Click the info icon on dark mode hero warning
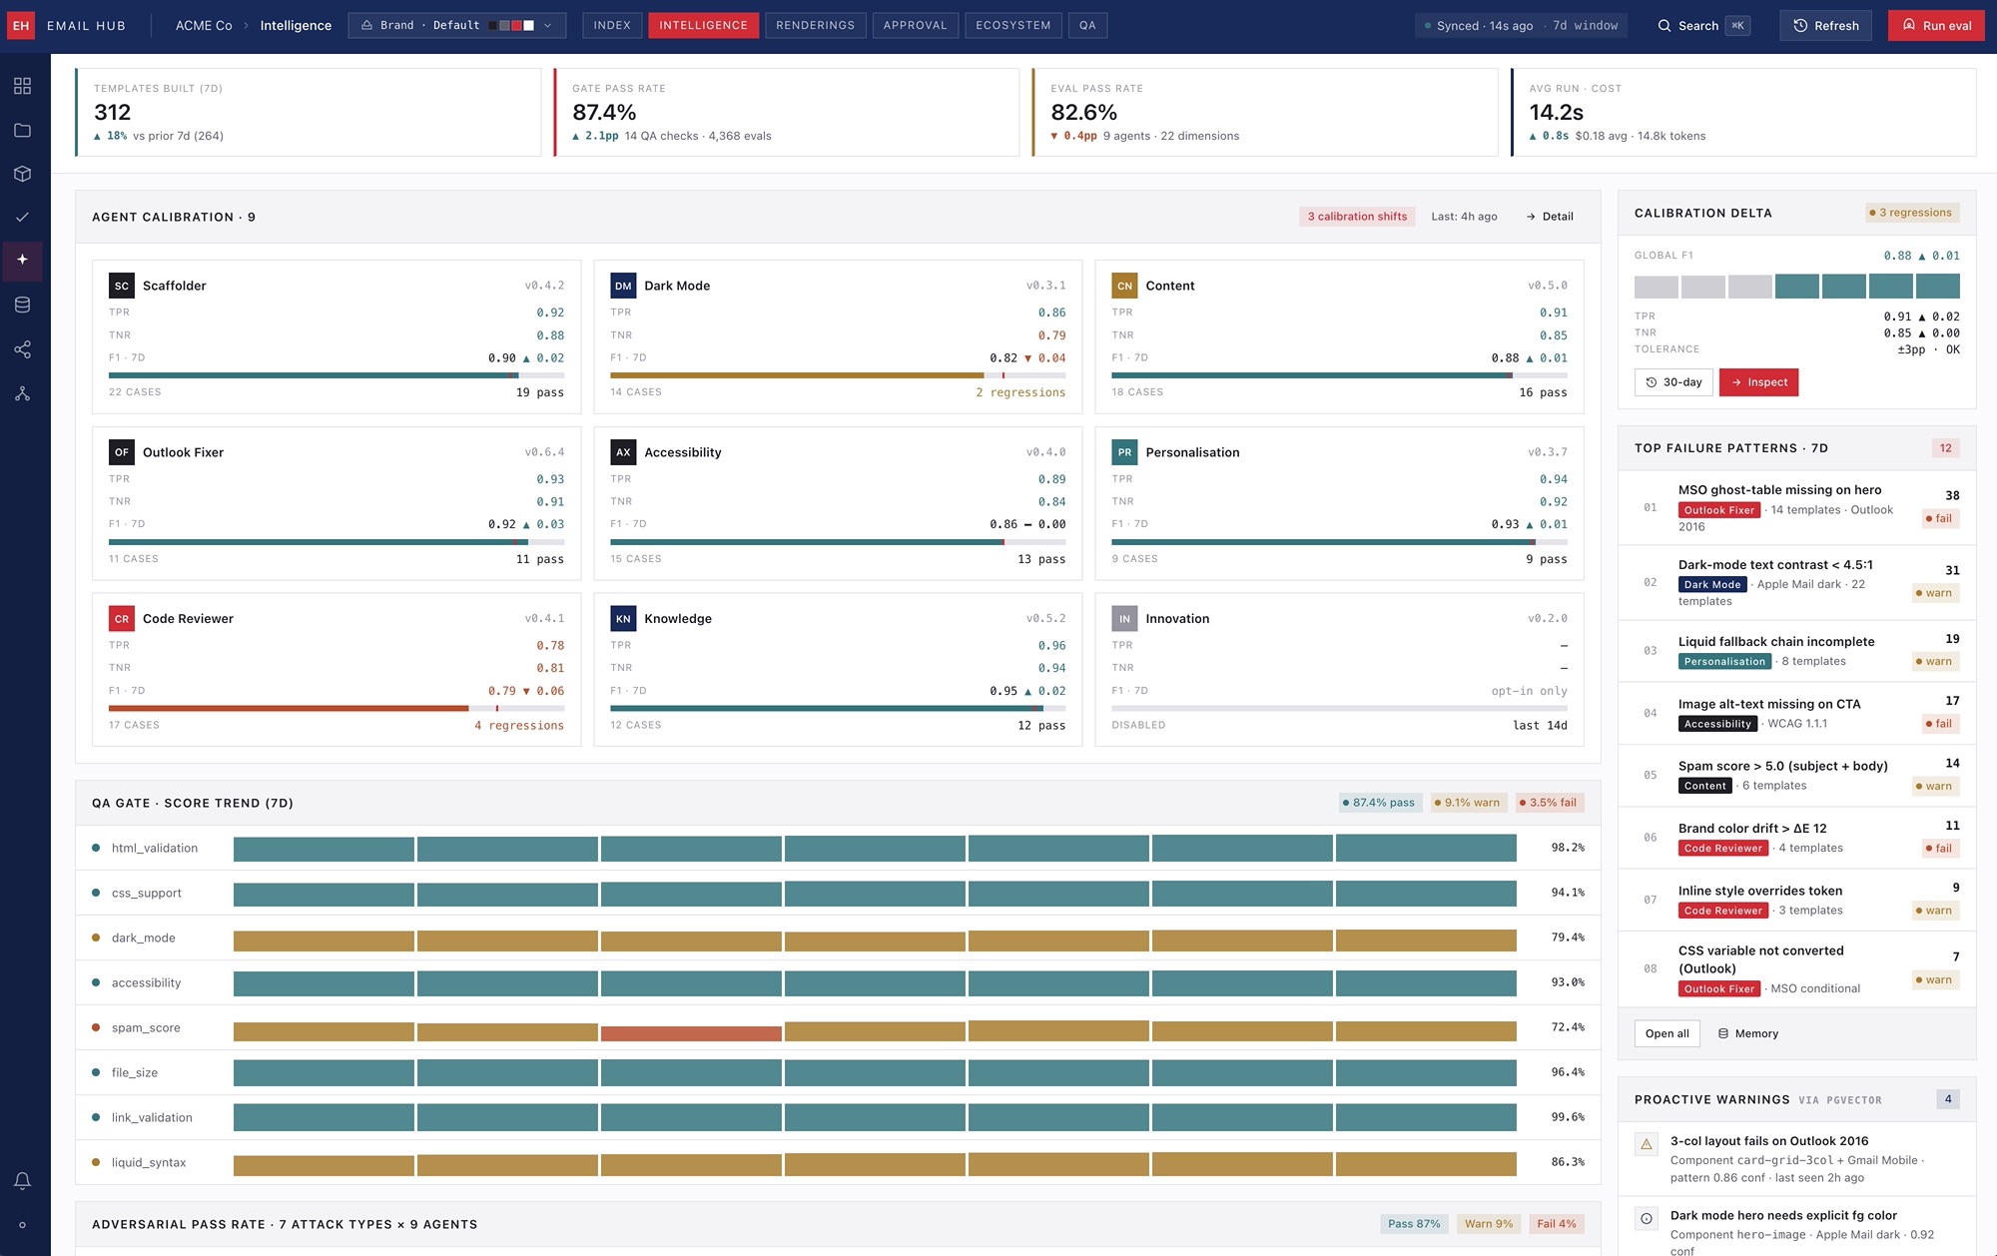 click(x=1647, y=1218)
